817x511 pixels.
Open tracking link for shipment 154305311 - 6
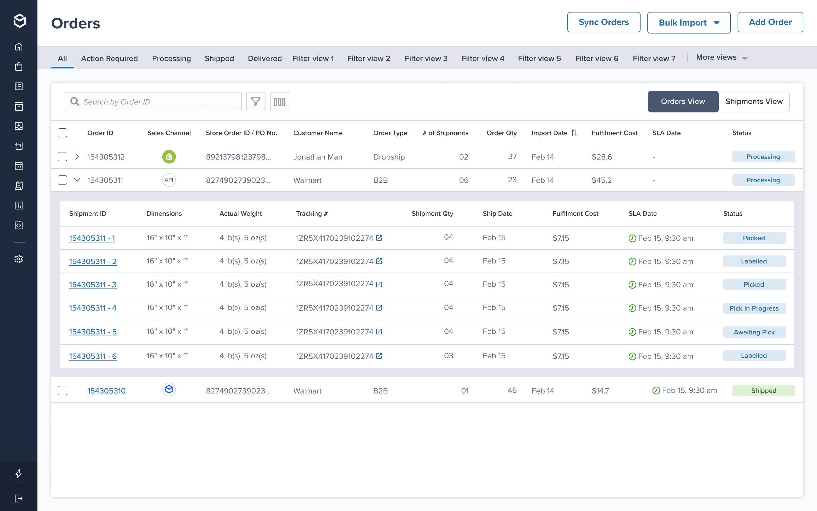379,356
